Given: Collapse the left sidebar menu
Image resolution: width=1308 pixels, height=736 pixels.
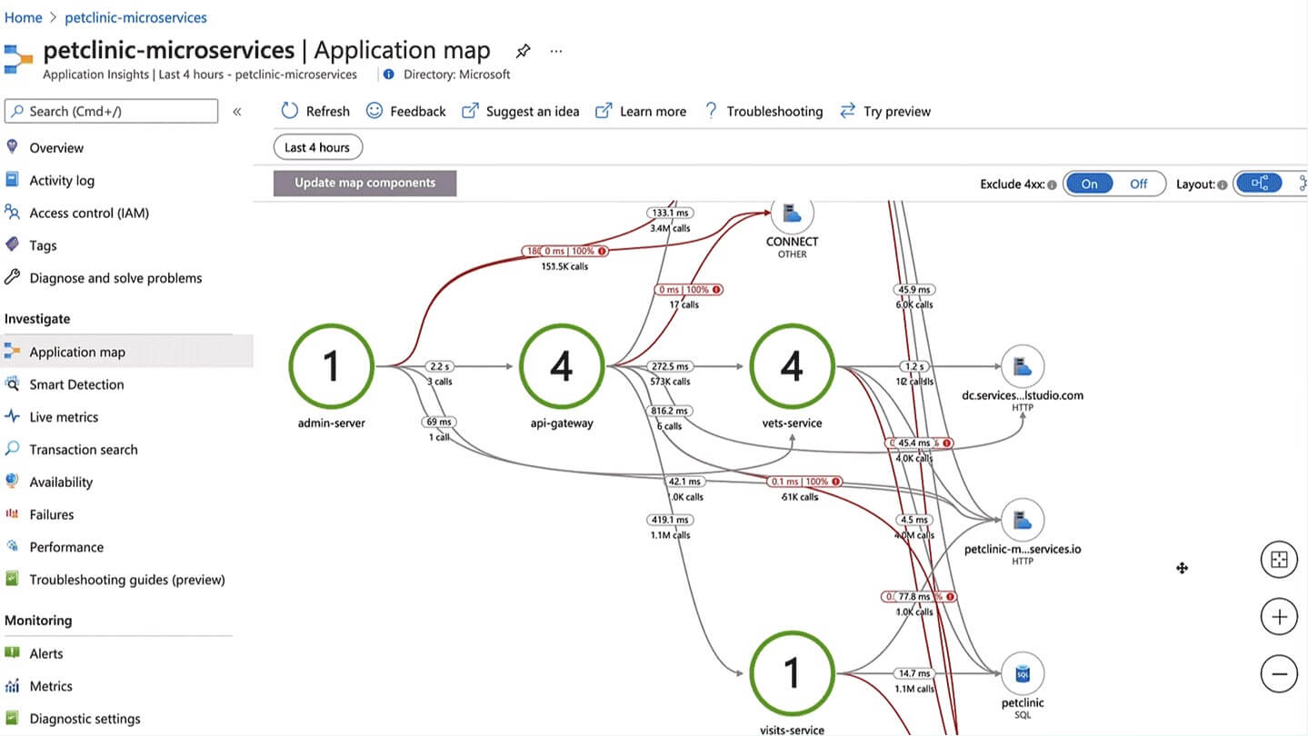Looking at the screenshot, I should (x=236, y=112).
